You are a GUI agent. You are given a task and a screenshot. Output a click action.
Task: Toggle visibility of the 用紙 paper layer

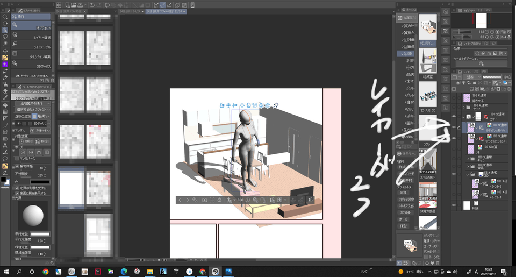pos(454,205)
